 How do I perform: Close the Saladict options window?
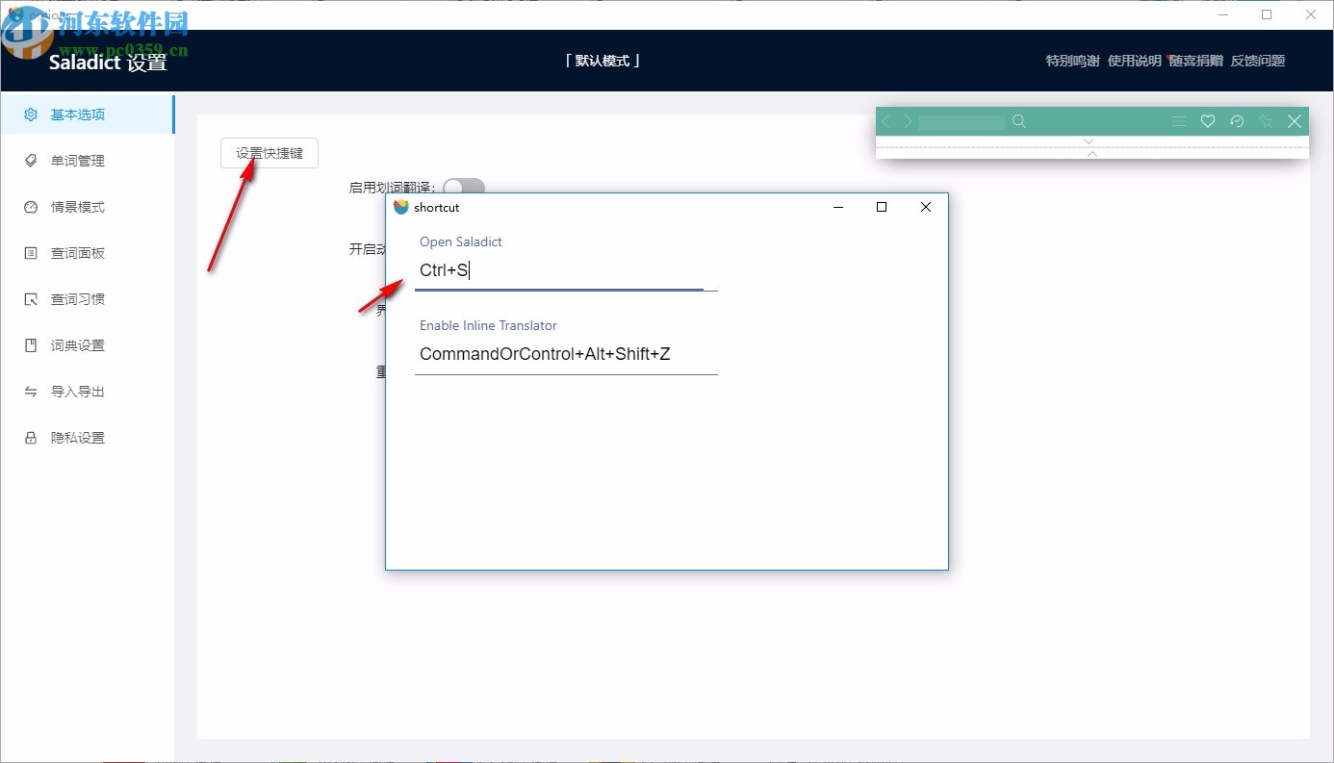coord(1311,14)
